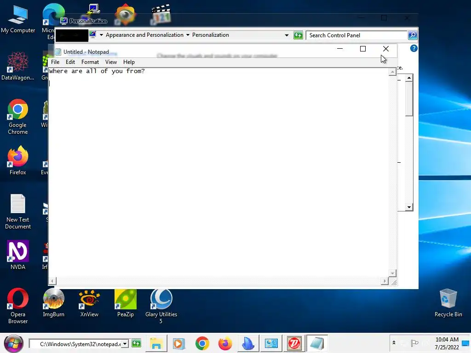
Task: Click inside the Search Control Panel field
Action: (356, 35)
